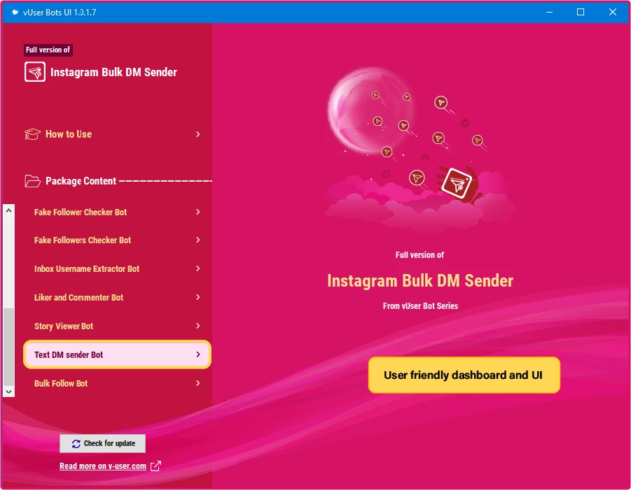Maximize the vUser Bots UI window
This screenshot has width=631, height=490.
click(x=581, y=12)
